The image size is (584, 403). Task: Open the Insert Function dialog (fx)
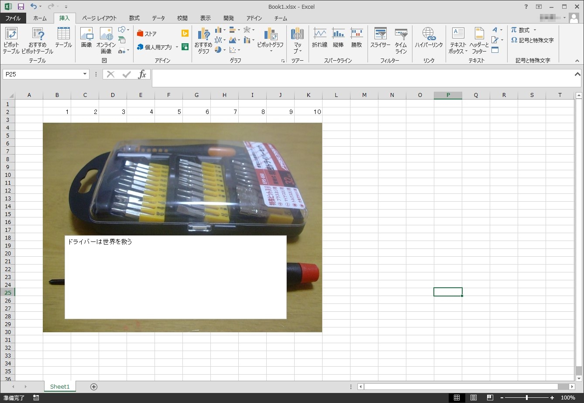click(142, 75)
